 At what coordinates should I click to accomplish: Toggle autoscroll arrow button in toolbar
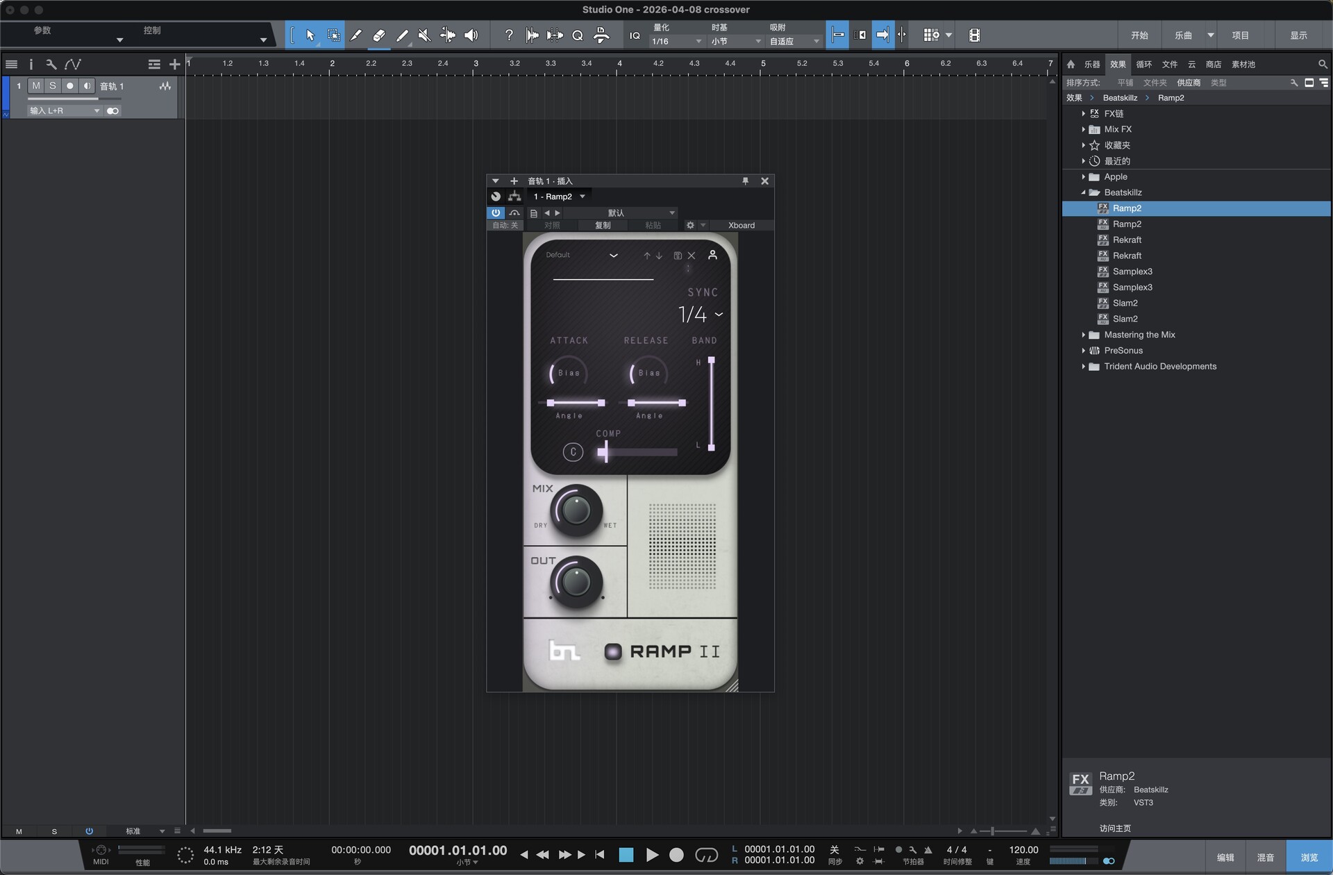point(882,35)
